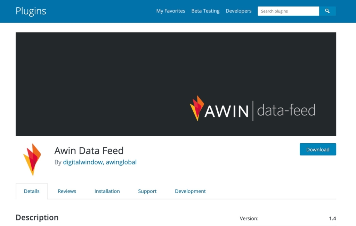Click the Search plugins input field
Viewport: 356px width, 226px height.
click(288, 11)
